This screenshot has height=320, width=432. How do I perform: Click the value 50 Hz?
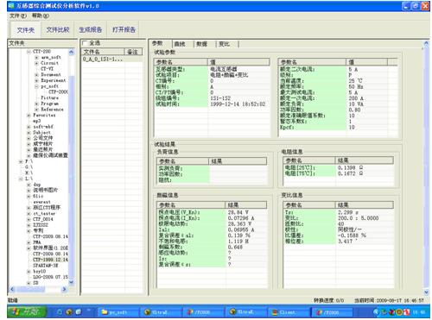pyautogui.click(x=356, y=87)
